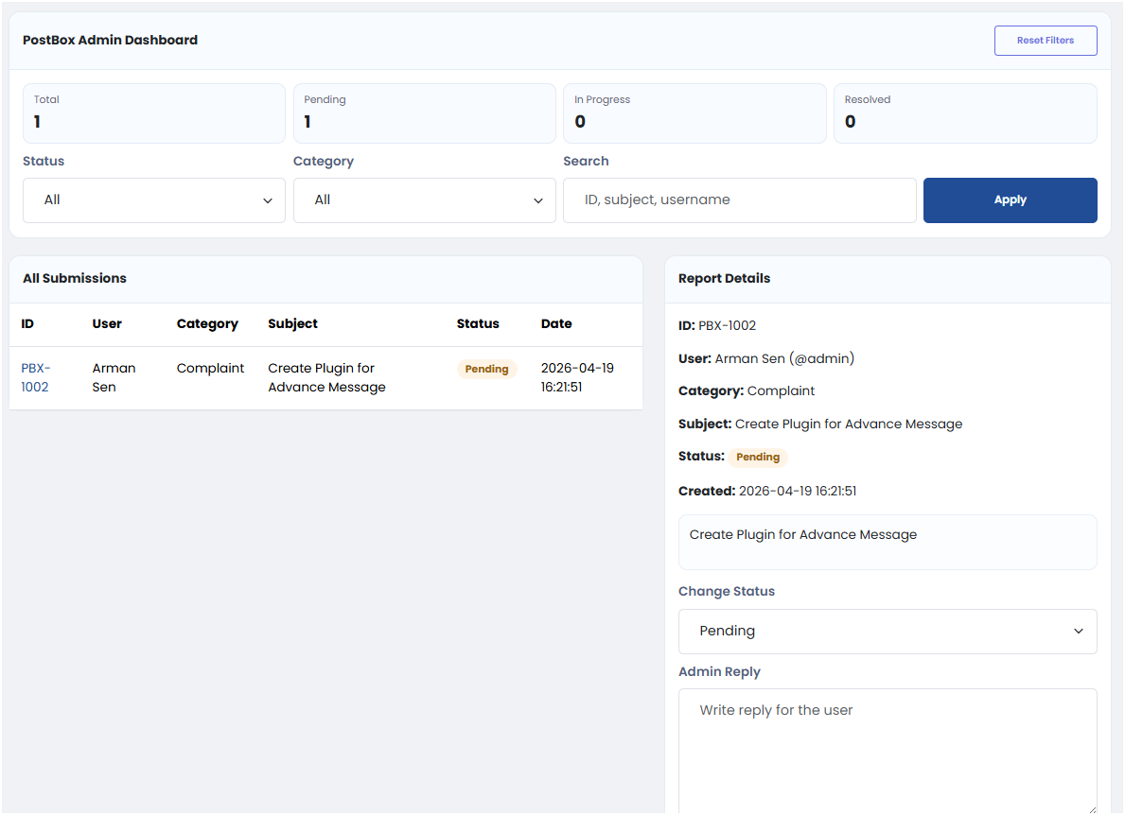1125x815 pixels.
Task: Expand the Change Status dropdown
Action: click(888, 631)
